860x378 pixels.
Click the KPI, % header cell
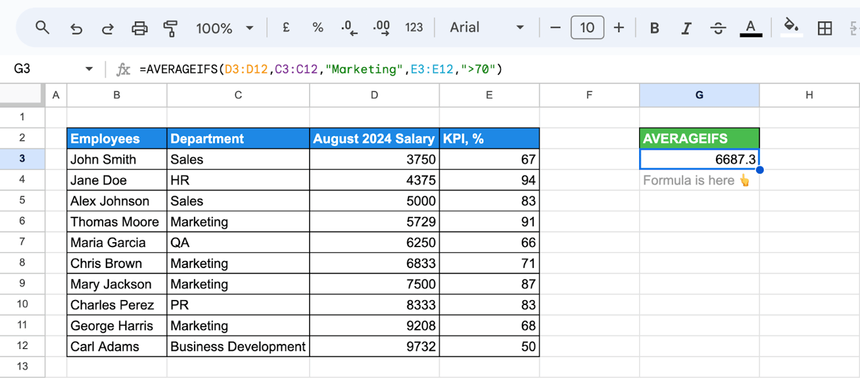[x=489, y=138]
